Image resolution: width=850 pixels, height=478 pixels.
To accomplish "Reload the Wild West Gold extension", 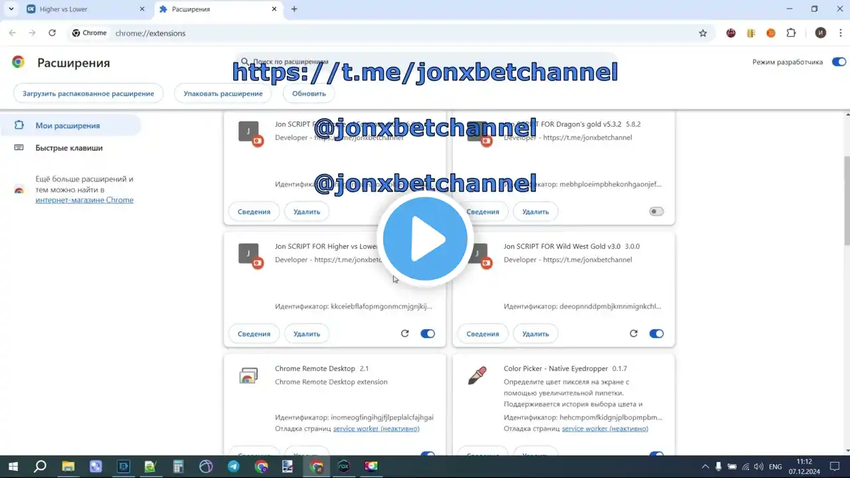I will tap(634, 333).
